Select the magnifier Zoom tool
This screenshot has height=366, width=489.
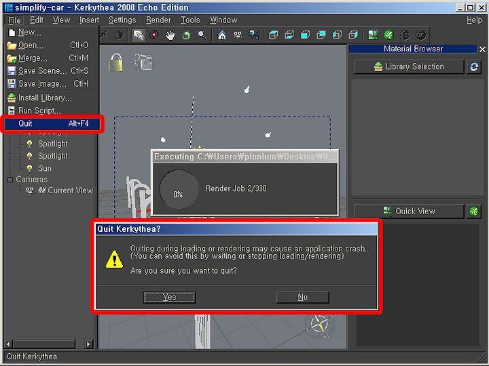click(202, 35)
